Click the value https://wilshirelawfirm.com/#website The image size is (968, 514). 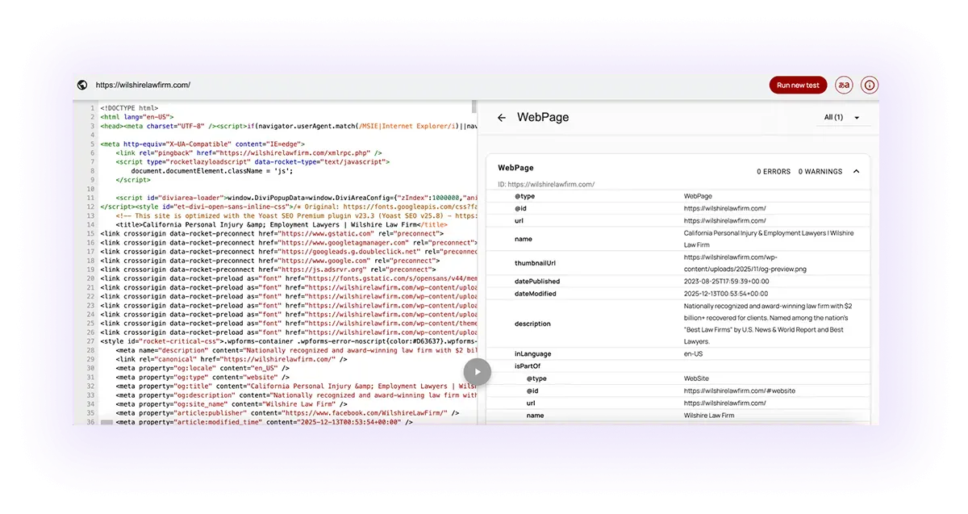[x=740, y=391]
